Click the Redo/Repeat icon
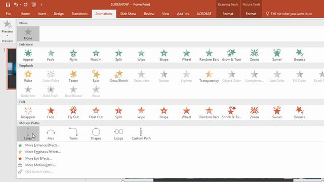Viewport: 324px width, 182px height. [x=26, y=5]
